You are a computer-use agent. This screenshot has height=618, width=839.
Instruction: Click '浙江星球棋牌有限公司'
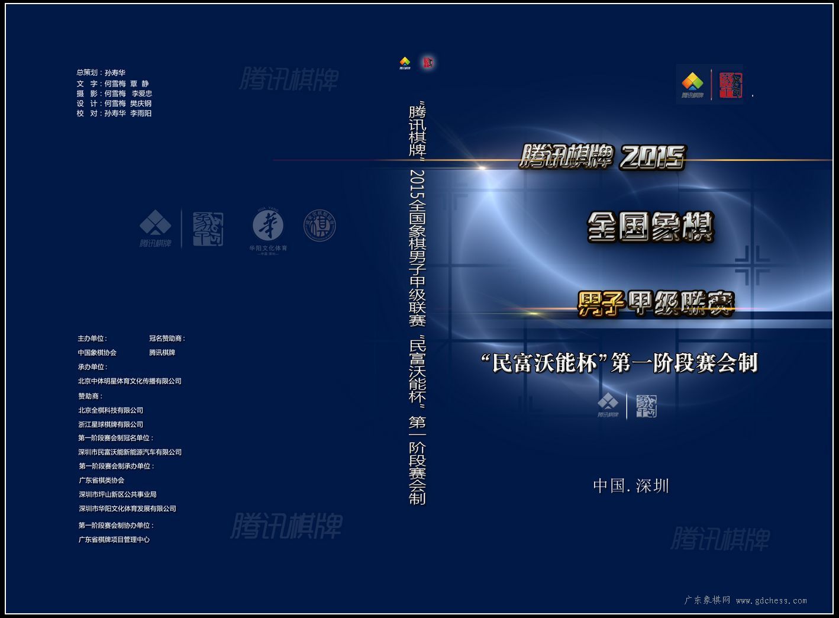tap(111, 424)
